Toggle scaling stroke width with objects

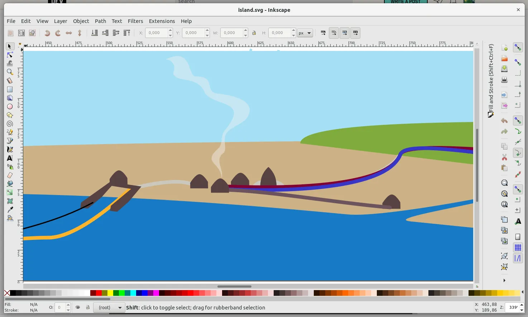click(x=323, y=33)
